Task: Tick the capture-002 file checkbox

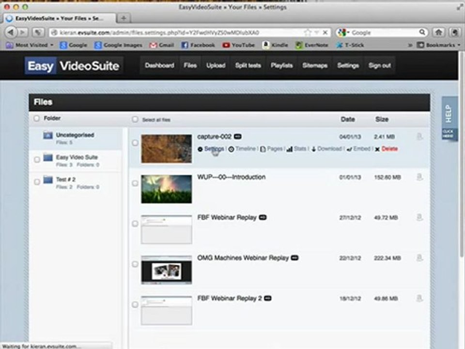Action: (135, 143)
